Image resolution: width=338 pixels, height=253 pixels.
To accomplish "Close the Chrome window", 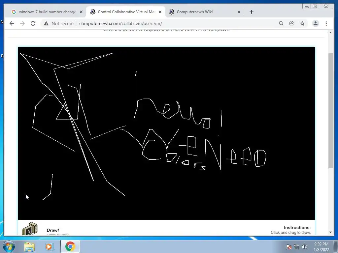I will pyautogui.click(x=326, y=7).
